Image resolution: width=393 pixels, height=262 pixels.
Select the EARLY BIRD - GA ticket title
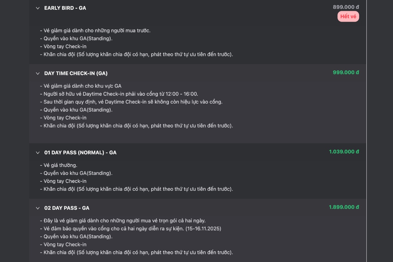point(65,8)
